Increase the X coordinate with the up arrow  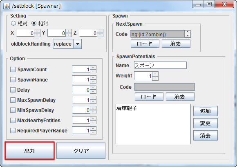37,31
